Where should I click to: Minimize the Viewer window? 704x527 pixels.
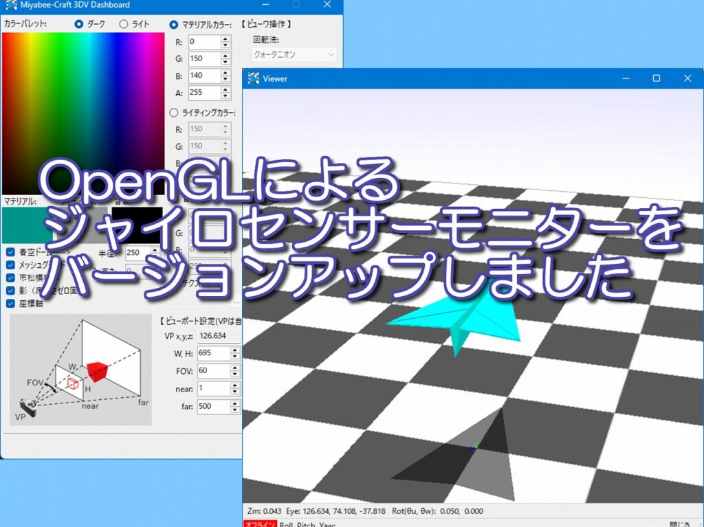click(626, 78)
